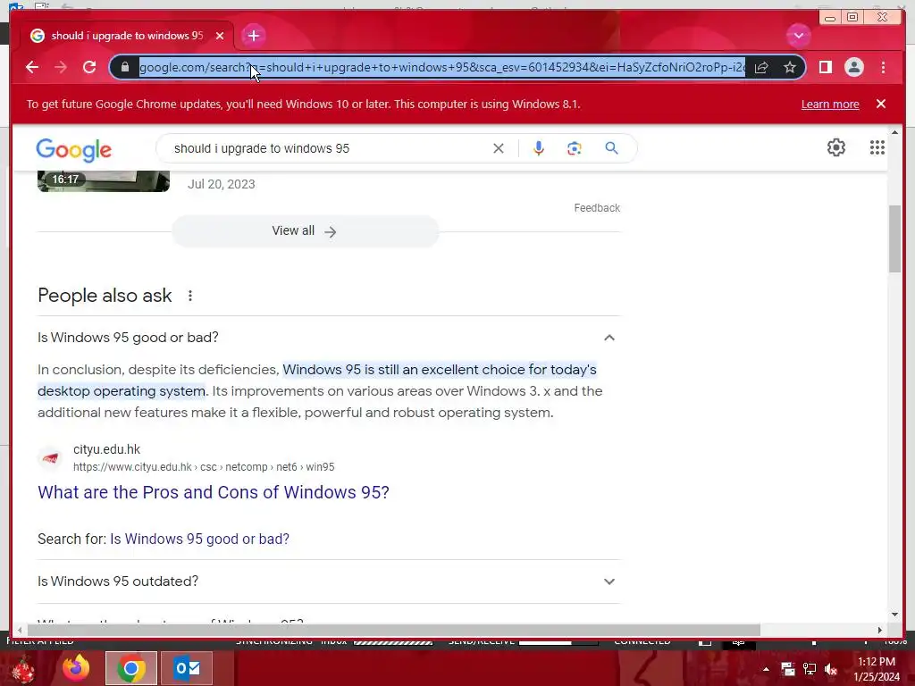The height and width of the screenshot is (686, 915).
Task: Close the 'should i upgrade to windows 95' tab
Action: point(220,36)
